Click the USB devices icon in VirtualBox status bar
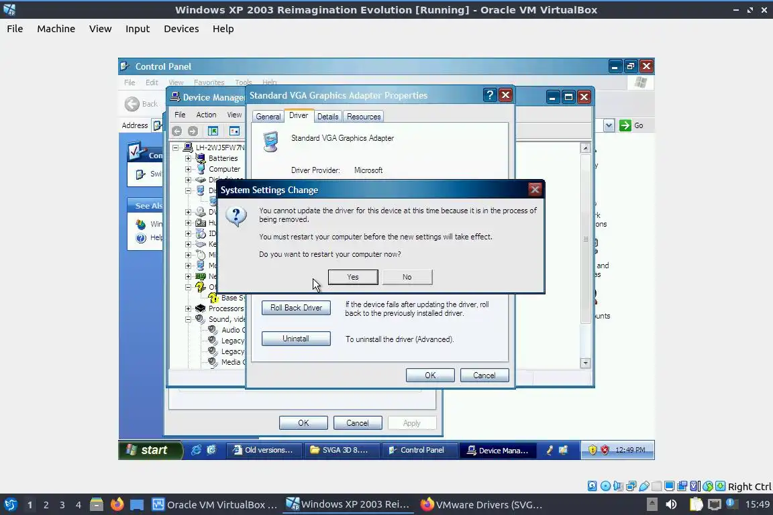Screen dimensions: 773x515 (644, 486)
